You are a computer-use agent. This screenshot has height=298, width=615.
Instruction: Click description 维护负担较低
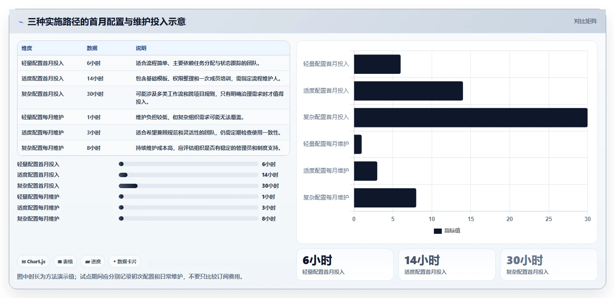pyautogui.click(x=190, y=117)
